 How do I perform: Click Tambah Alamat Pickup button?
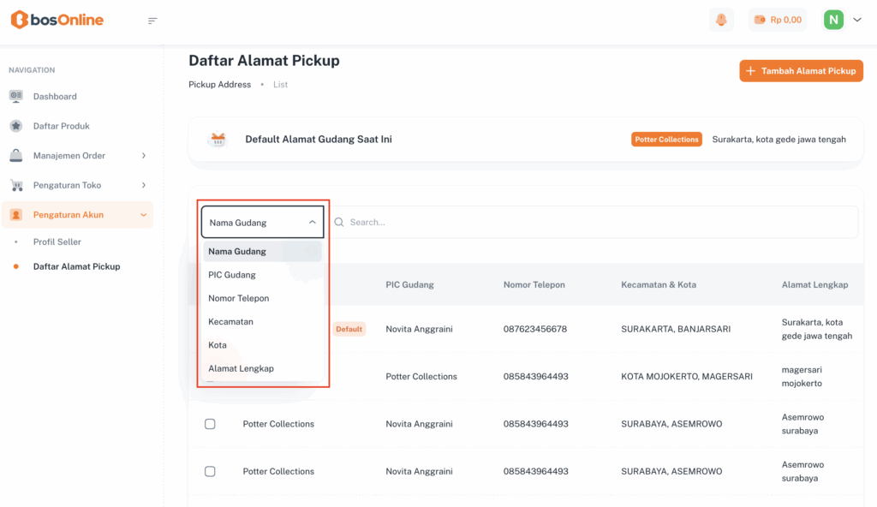pyautogui.click(x=801, y=71)
